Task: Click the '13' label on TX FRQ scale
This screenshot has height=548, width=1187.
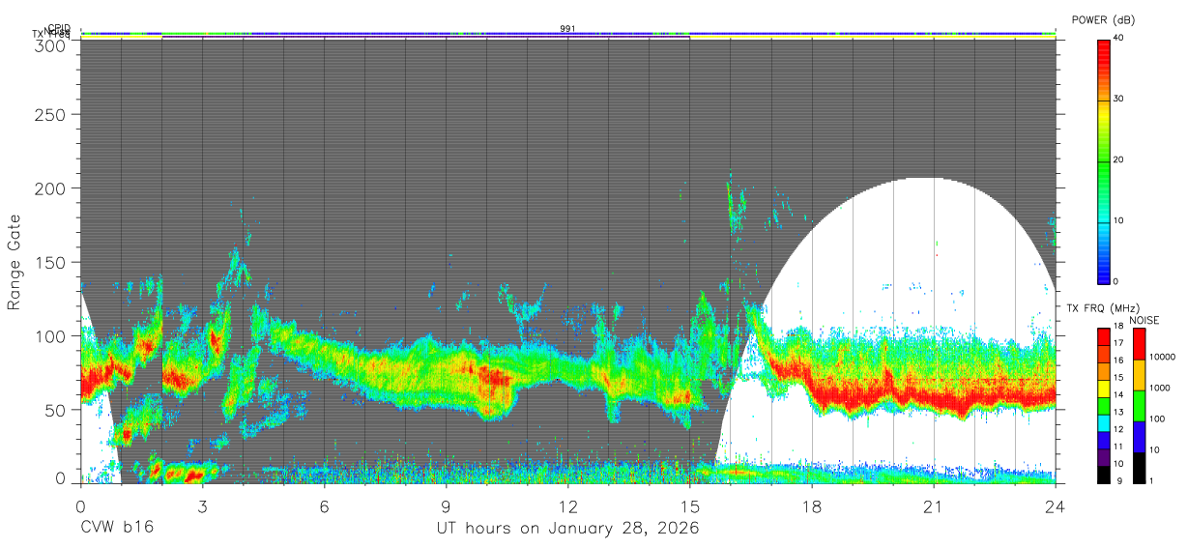Action: pos(1120,412)
